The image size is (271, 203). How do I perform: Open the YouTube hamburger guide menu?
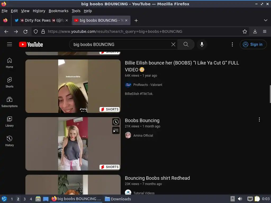(10, 44)
